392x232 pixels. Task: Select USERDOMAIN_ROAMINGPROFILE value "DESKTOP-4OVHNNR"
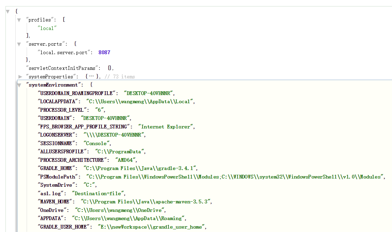pos(148,93)
